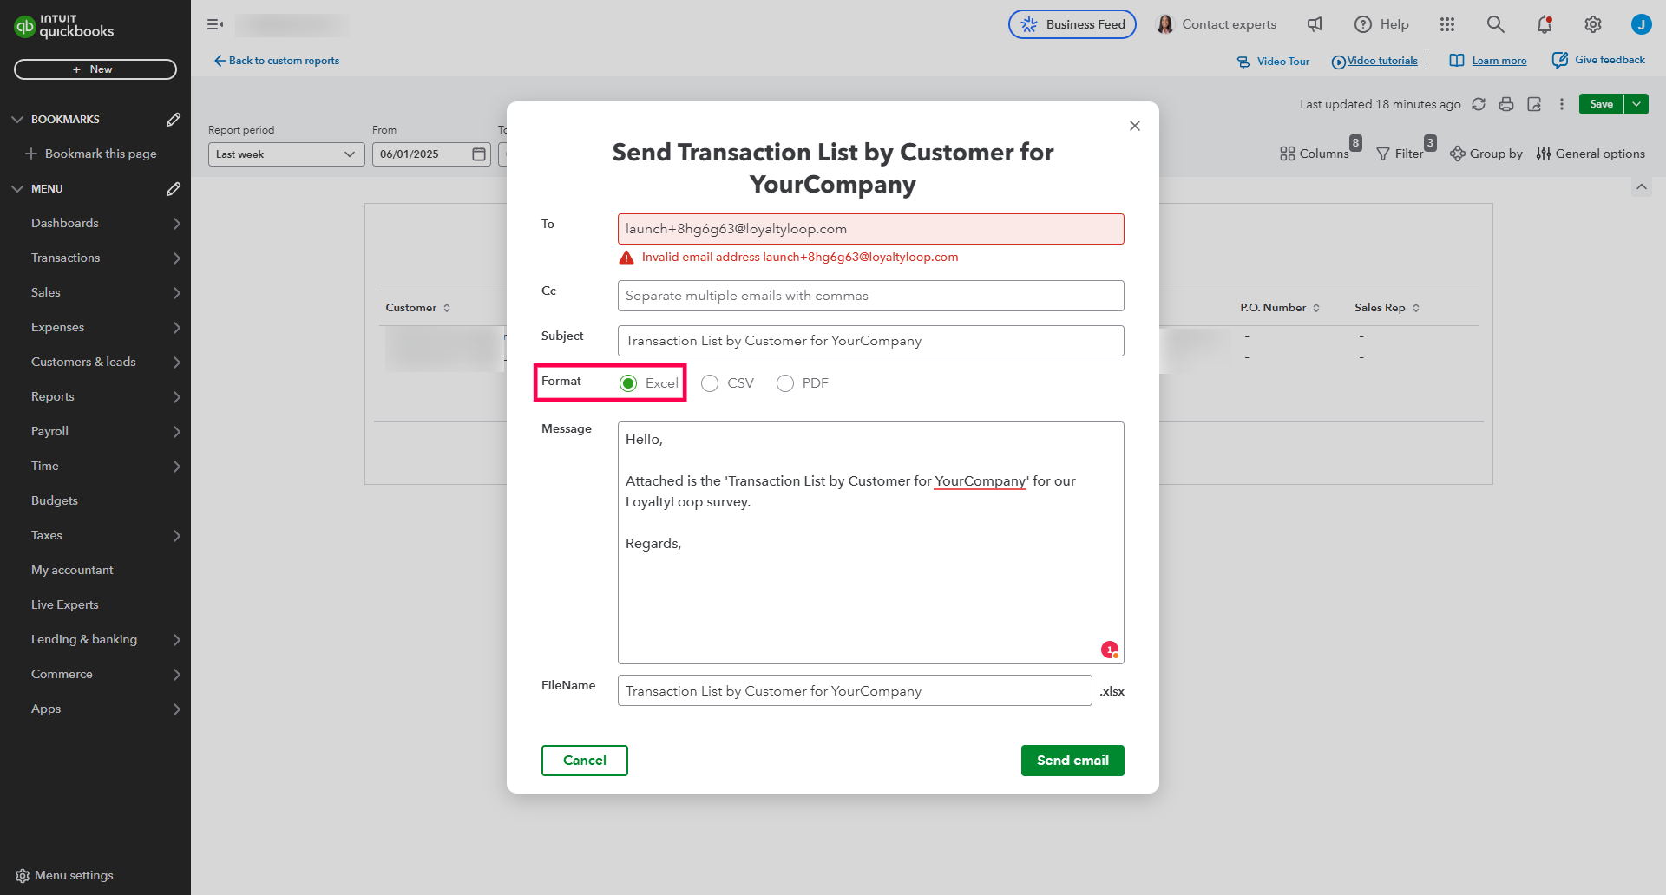The width and height of the screenshot is (1666, 895).
Task: Edit bookmarks with pencil icon
Action: (x=174, y=119)
